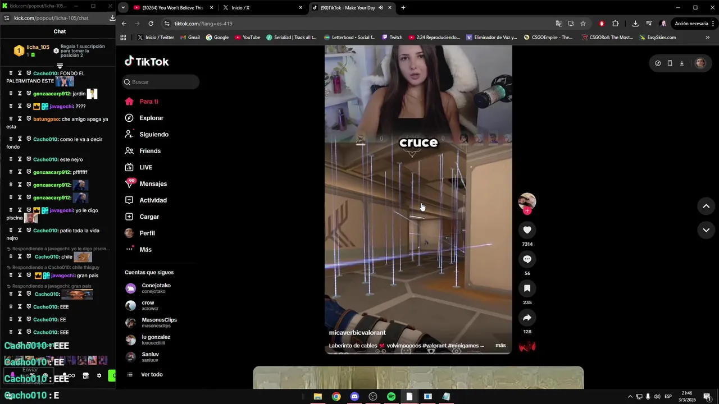719x404 pixels.
Task: Open 'LIVE' in TikTok sidebar
Action: 145,167
